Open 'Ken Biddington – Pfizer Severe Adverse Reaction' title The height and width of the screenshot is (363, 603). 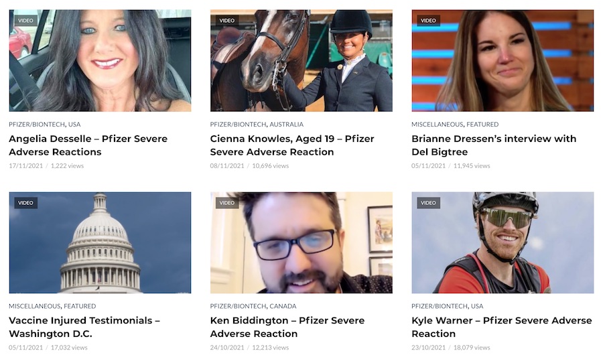[287, 328]
